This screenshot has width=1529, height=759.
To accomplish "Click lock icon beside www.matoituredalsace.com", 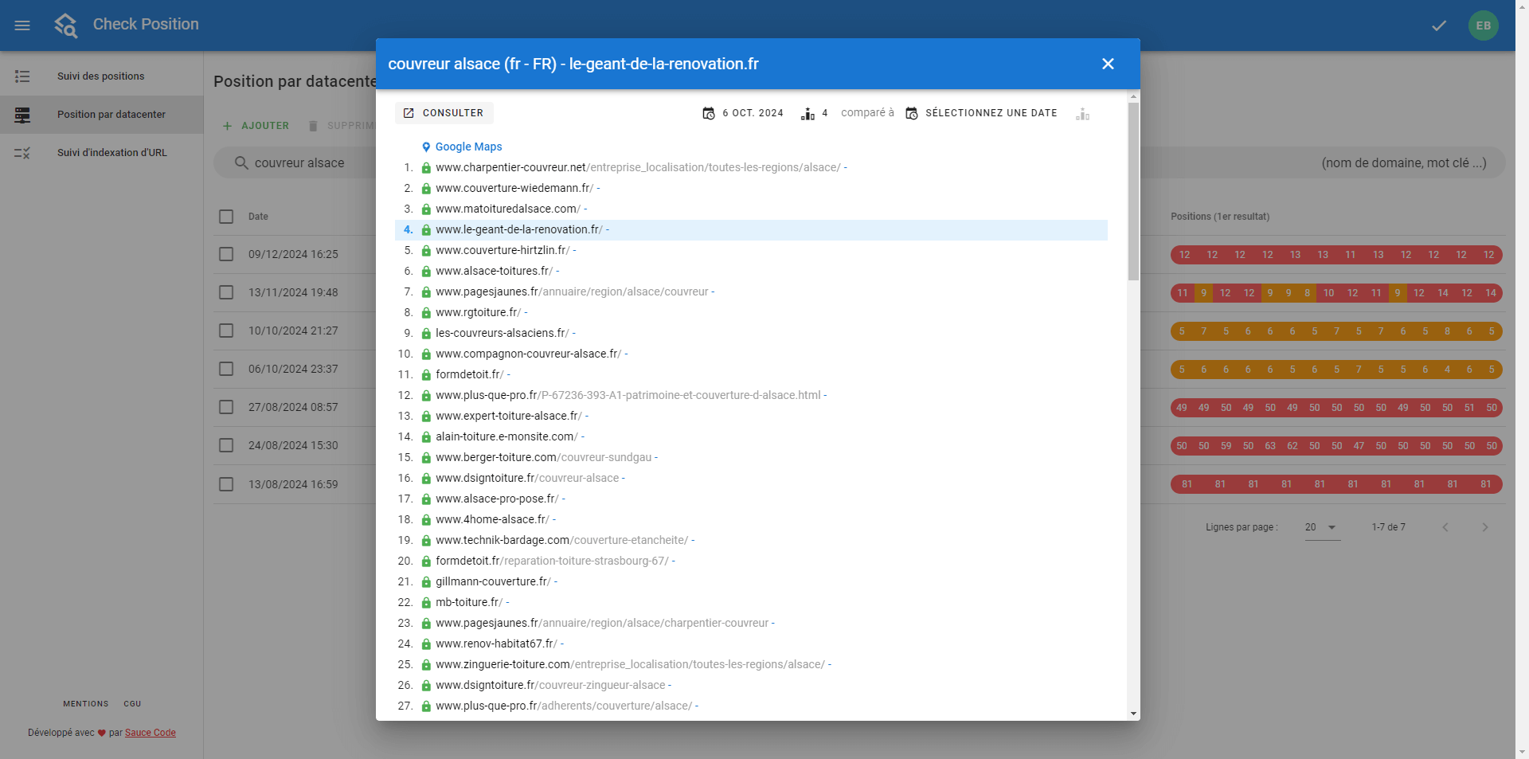I will point(426,209).
